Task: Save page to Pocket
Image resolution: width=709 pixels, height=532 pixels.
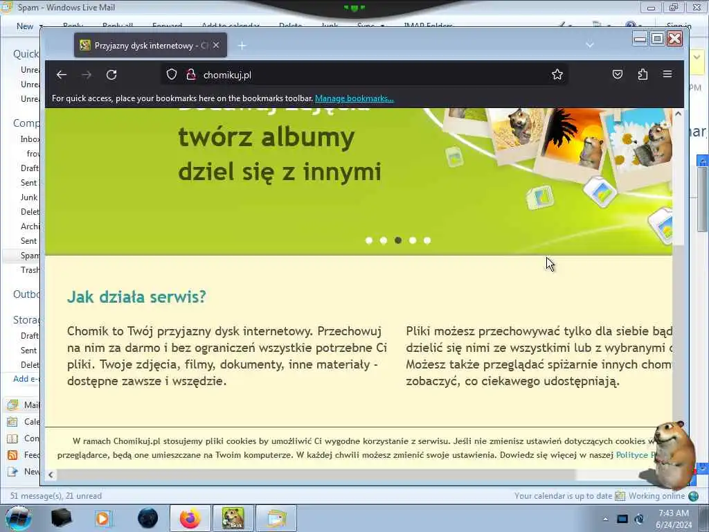Action: coord(617,75)
